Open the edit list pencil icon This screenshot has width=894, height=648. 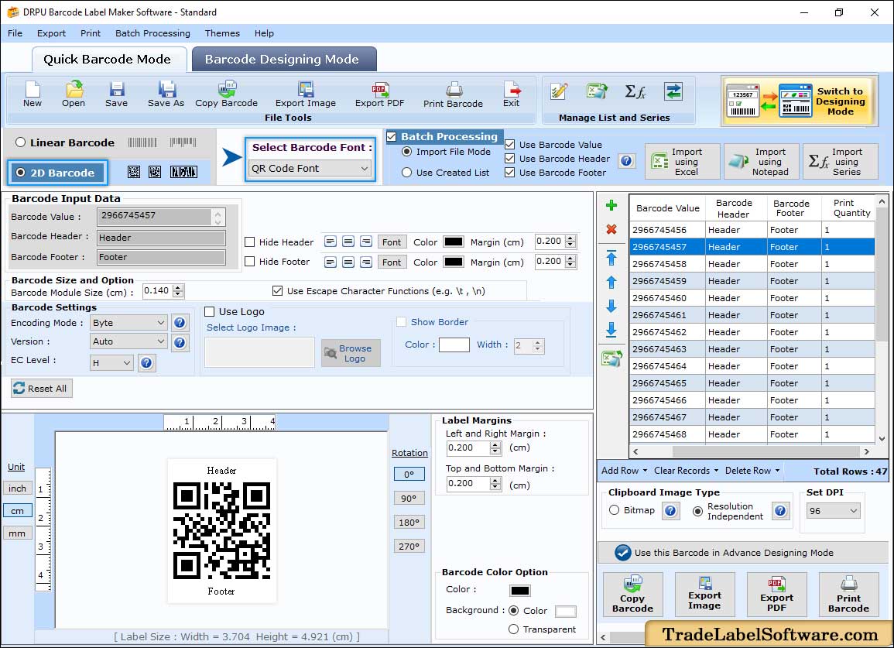pyautogui.click(x=559, y=91)
